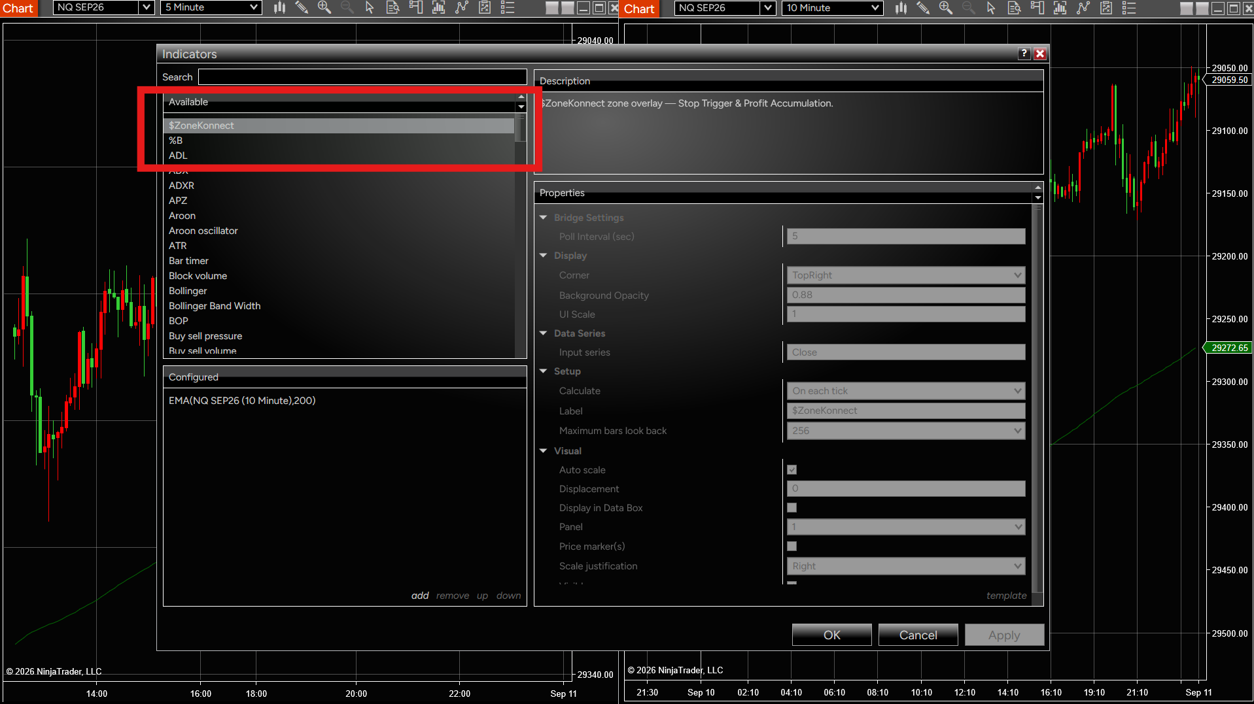Open Data Box icon in 10 Minute chart
This screenshot has height=704, width=1254.
point(1014,8)
